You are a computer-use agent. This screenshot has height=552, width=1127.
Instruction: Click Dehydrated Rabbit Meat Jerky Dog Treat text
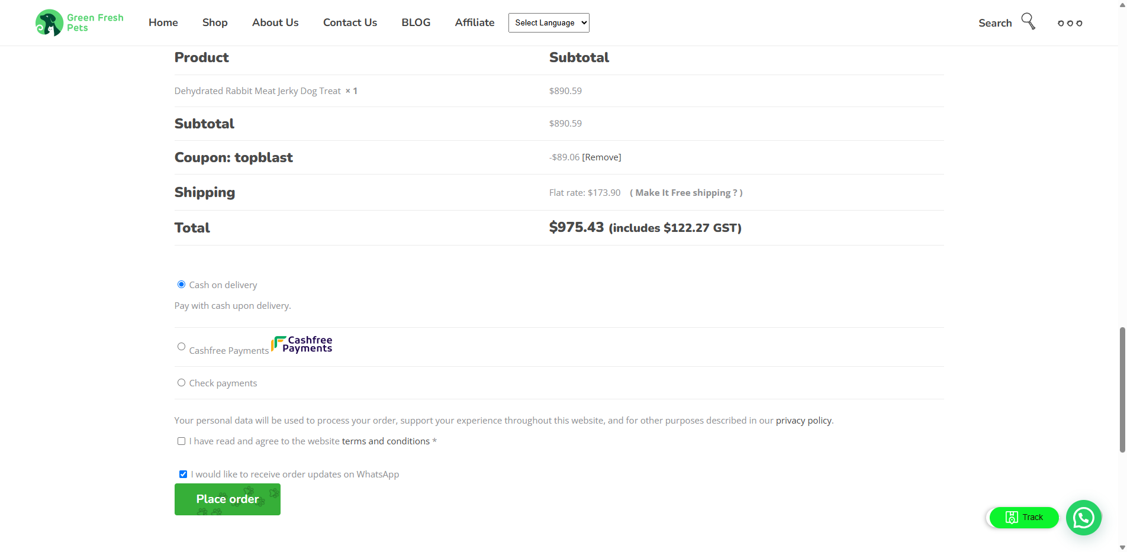tap(257, 91)
